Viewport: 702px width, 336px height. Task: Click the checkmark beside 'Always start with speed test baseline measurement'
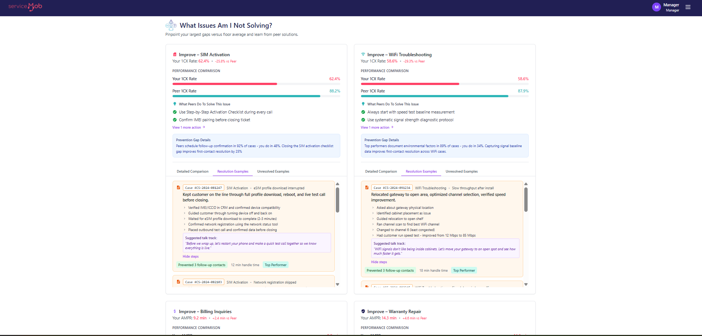point(363,112)
